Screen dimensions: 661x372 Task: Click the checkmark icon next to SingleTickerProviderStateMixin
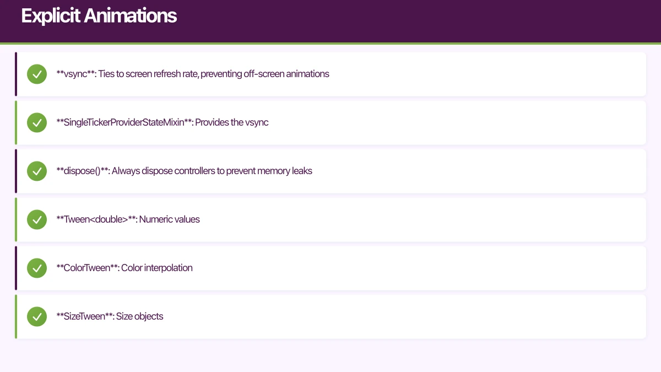click(37, 122)
